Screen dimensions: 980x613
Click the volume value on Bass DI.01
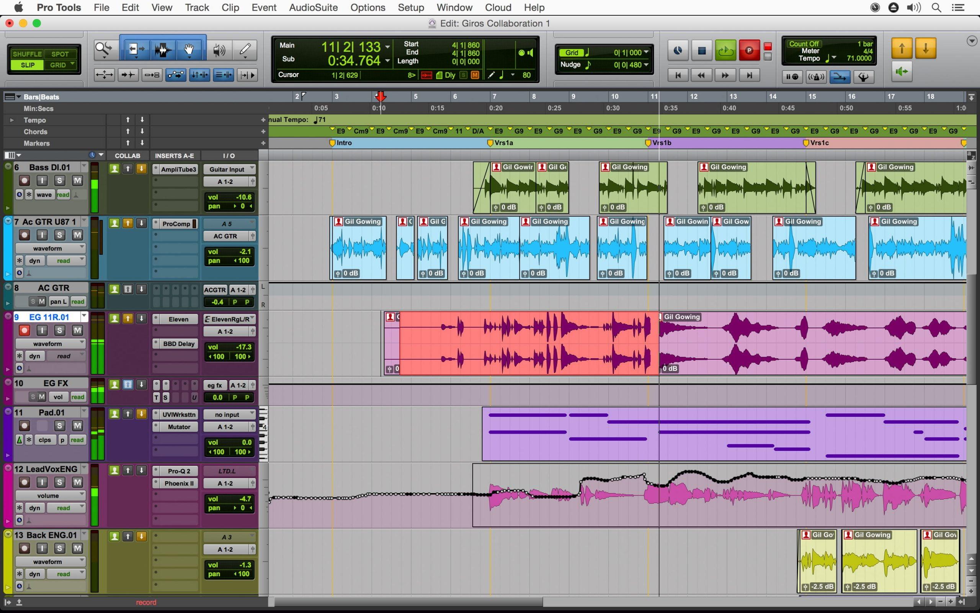[243, 197]
